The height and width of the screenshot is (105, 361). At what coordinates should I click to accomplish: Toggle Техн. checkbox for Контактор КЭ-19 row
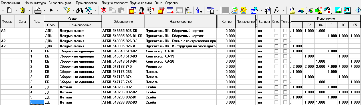pyautogui.click(x=285, y=56)
